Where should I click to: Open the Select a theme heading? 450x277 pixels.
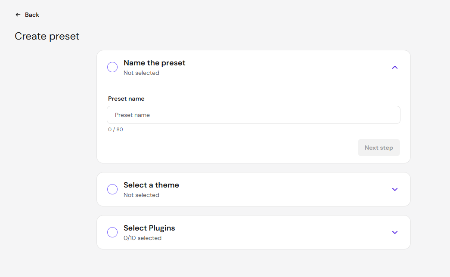tap(151, 185)
